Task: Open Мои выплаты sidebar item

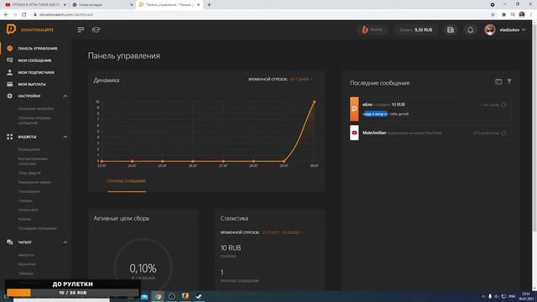Action: tap(32, 84)
